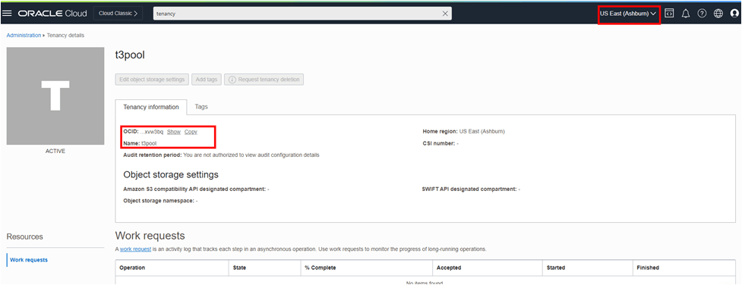Click the Home region US East (Ashburn) value

(482, 131)
